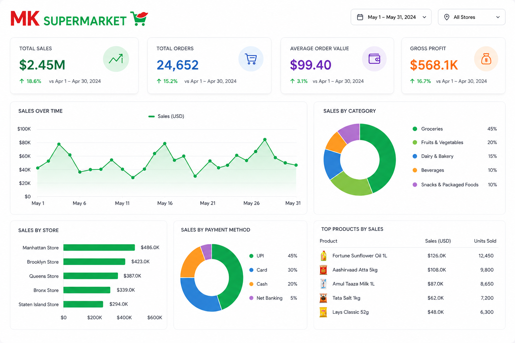
Task: Click the Fortune Sunflower Oil product thumbnail
Action: click(324, 256)
